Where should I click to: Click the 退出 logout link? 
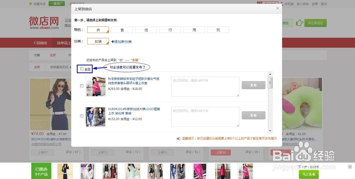[324, 4]
